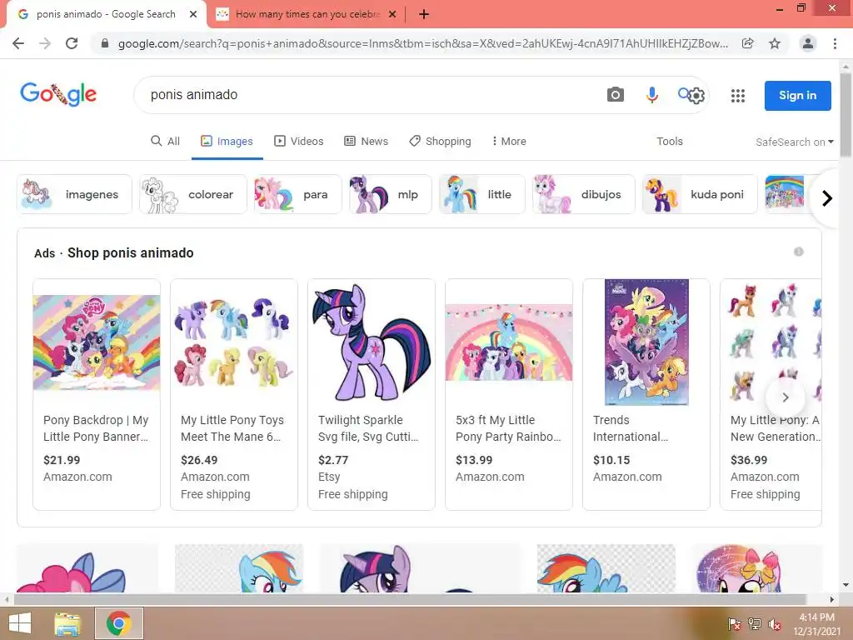Filter by the little chip
This screenshot has height=640, width=853.
coord(482,194)
